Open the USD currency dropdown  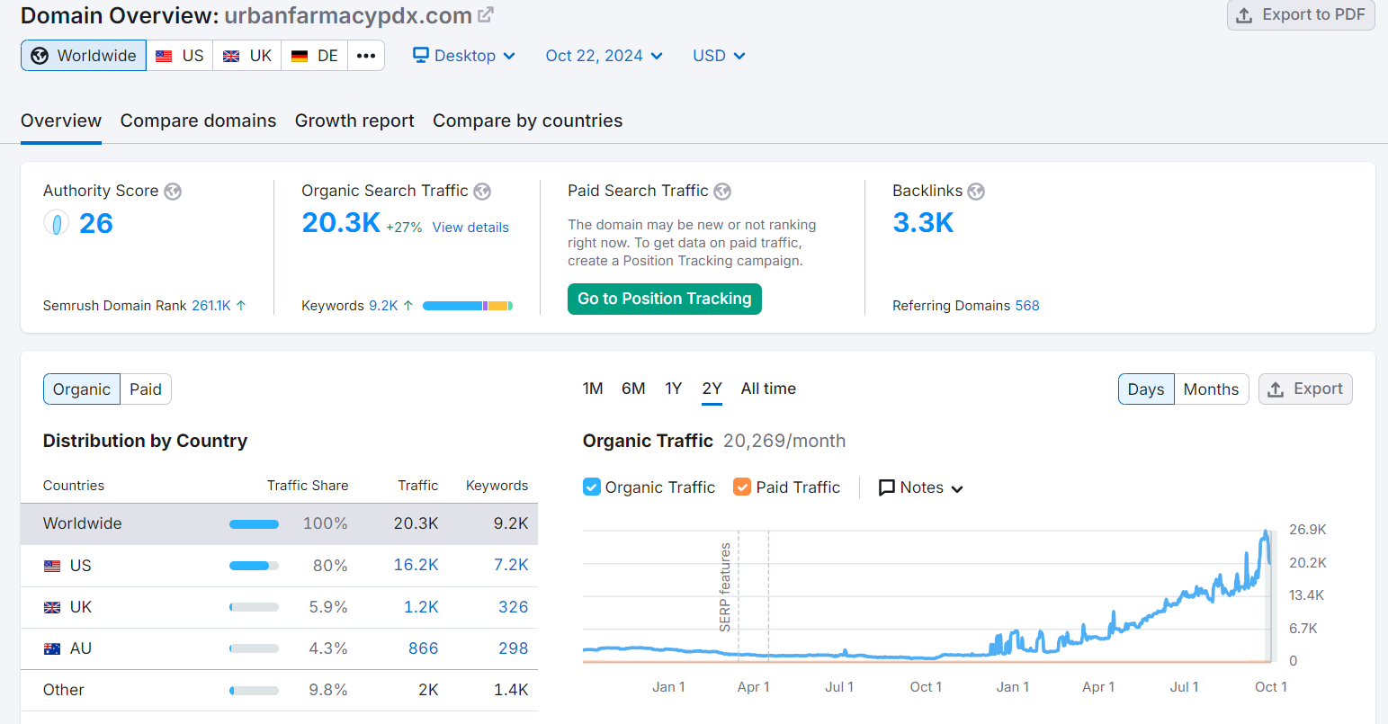[x=719, y=56]
